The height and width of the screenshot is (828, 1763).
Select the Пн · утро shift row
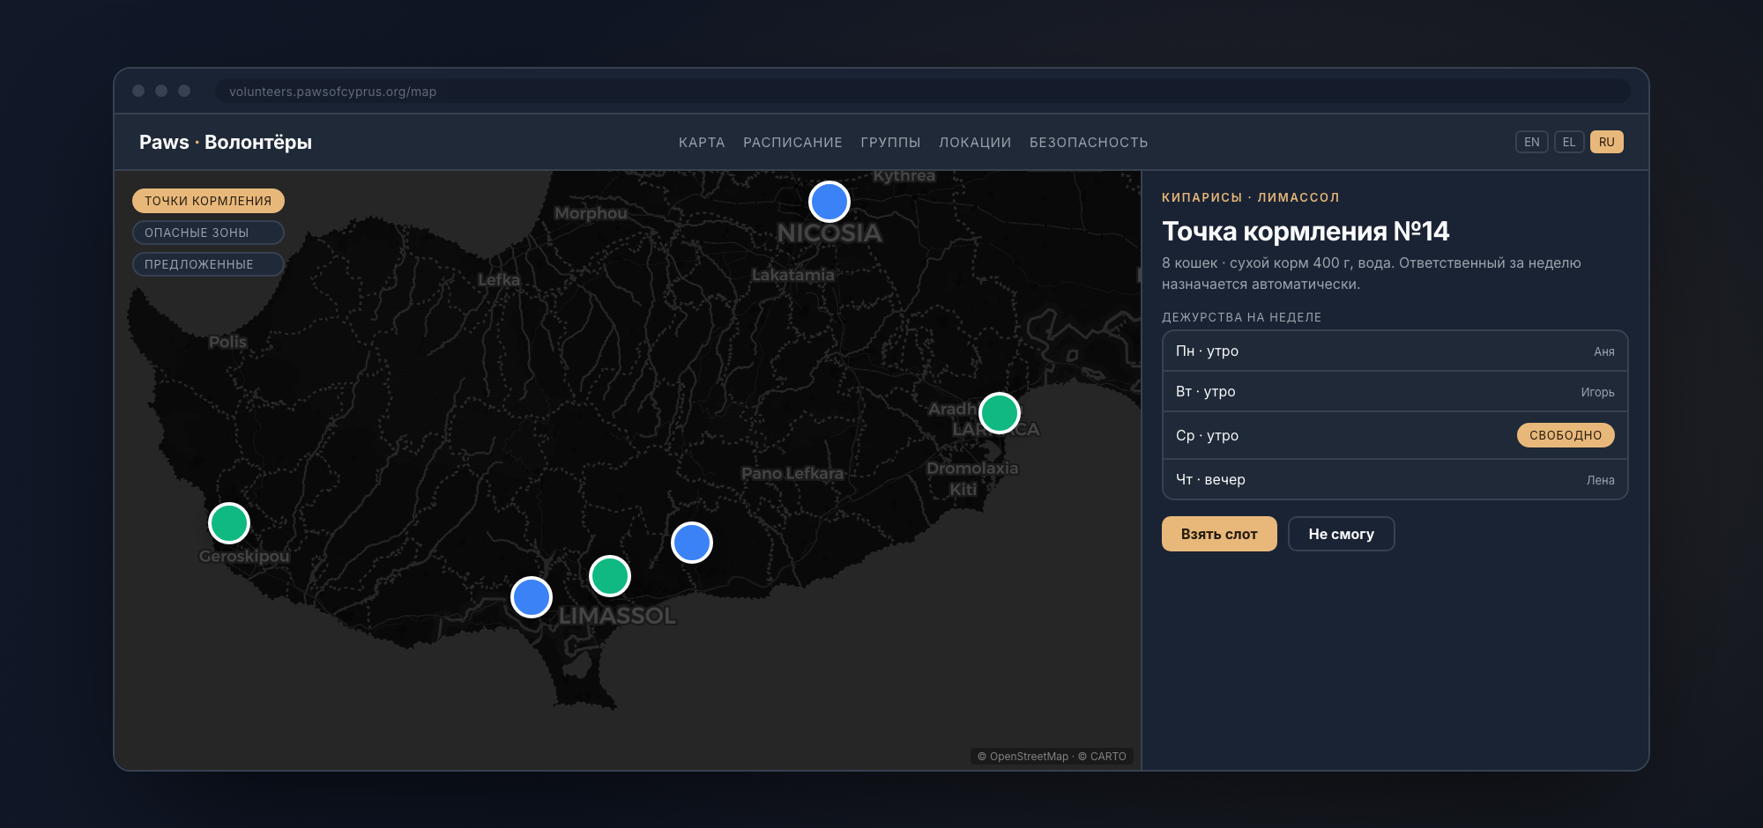coord(1395,351)
